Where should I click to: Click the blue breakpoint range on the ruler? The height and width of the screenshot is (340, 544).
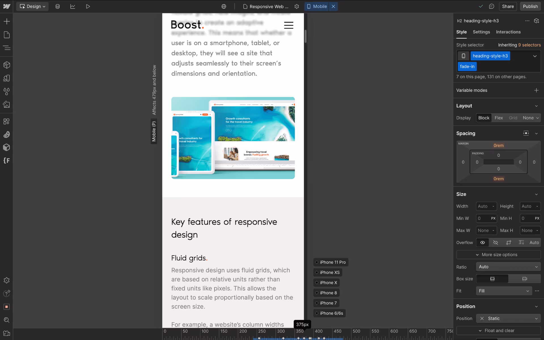[297, 338]
